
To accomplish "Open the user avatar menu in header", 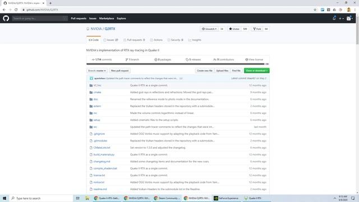I will (349, 19).
